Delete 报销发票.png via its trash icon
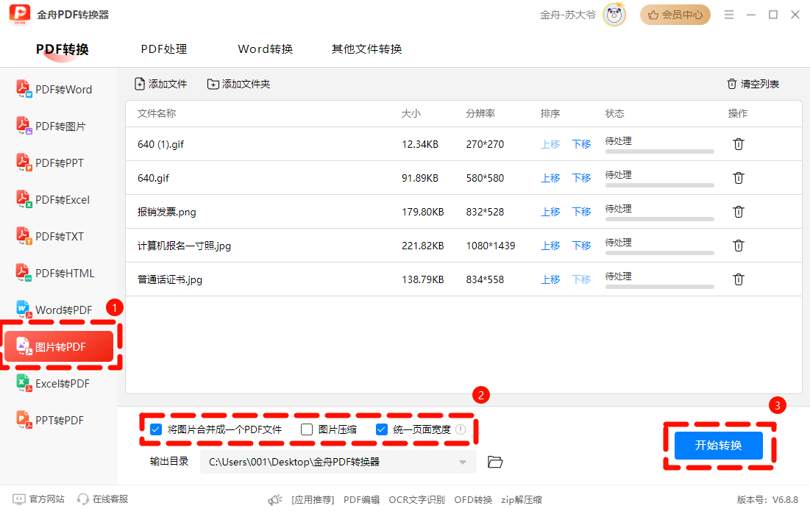Image resolution: width=810 pixels, height=514 pixels. pyautogui.click(x=738, y=212)
